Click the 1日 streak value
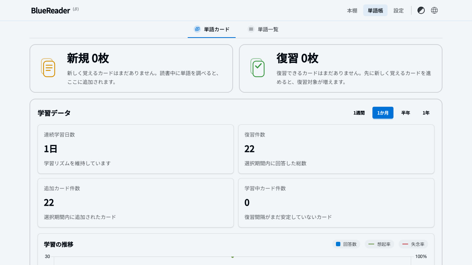Image resolution: width=472 pixels, height=265 pixels. click(x=51, y=149)
